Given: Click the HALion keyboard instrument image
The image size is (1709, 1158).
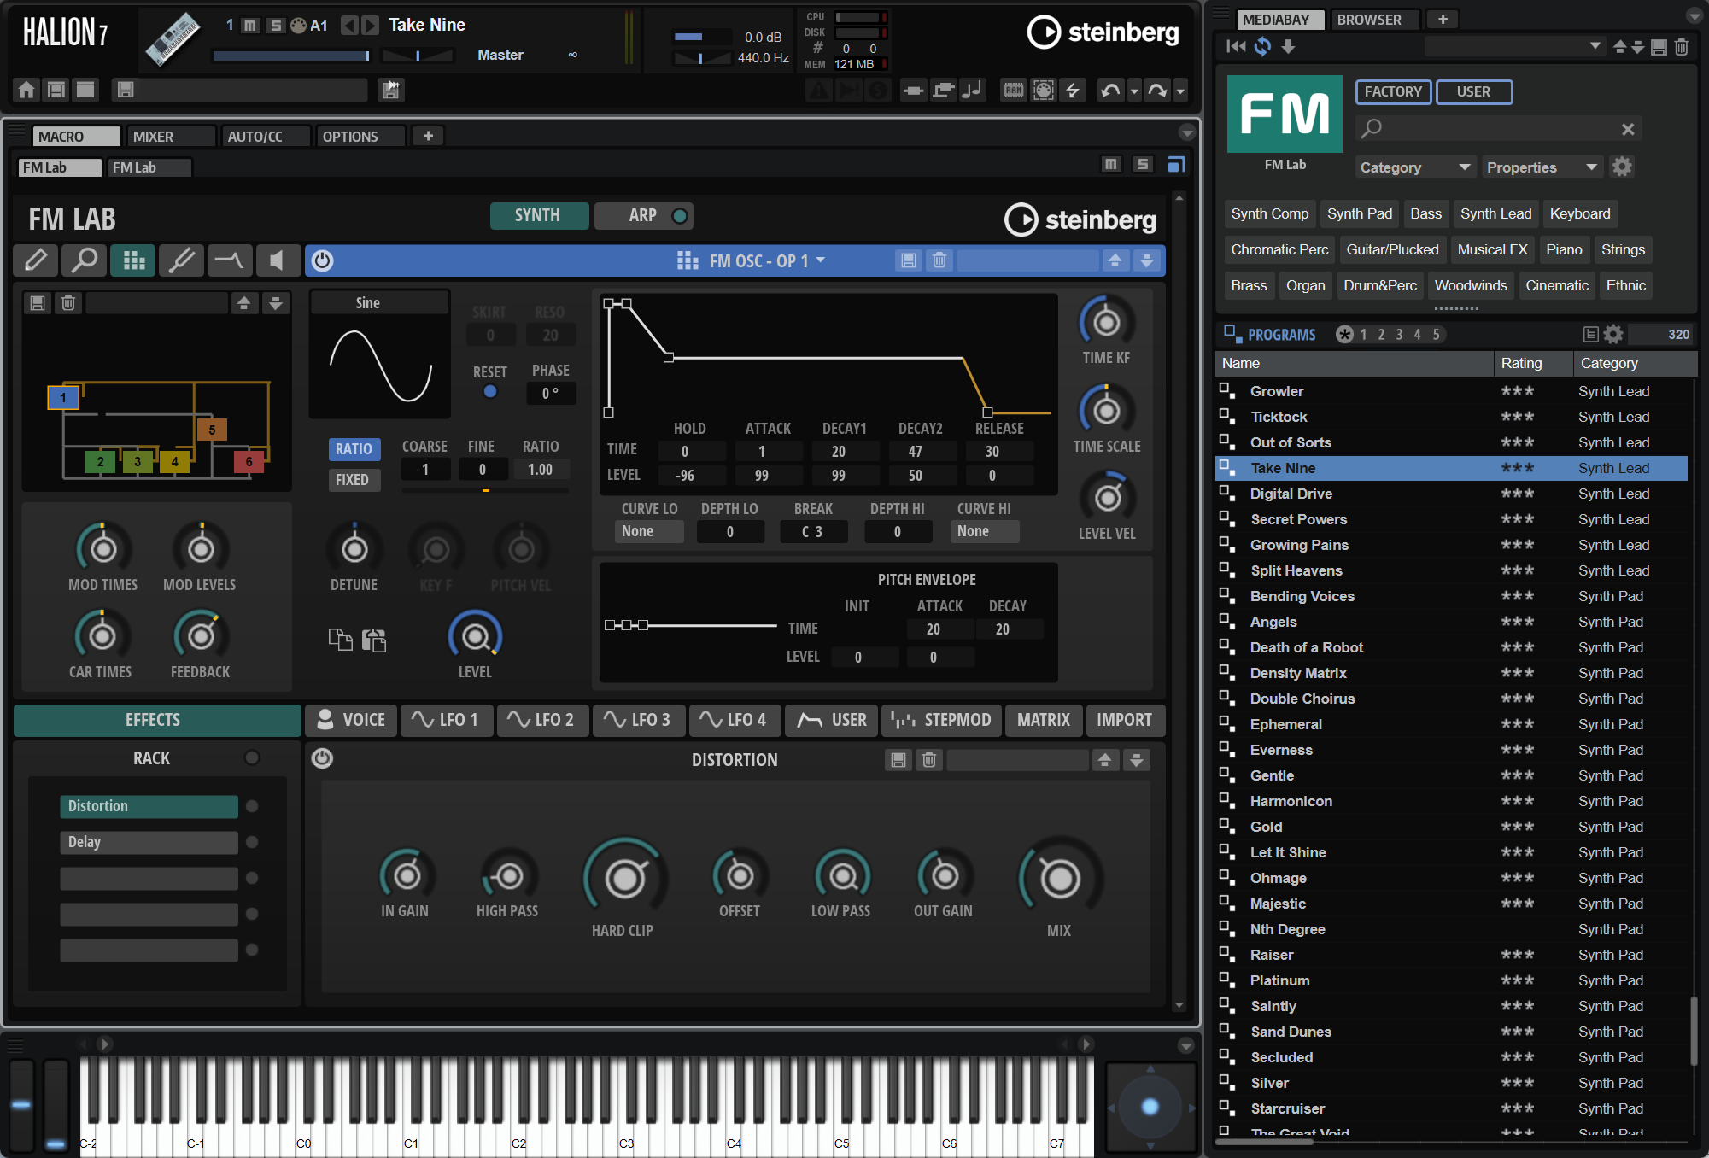Looking at the screenshot, I should pos(173,39).
